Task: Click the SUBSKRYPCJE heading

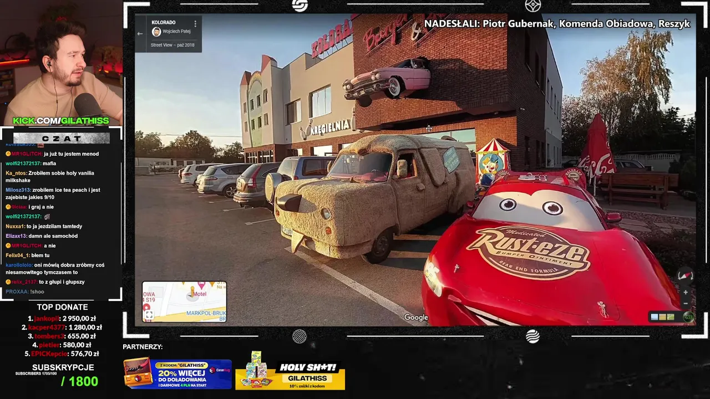Action: click(63, 367)
